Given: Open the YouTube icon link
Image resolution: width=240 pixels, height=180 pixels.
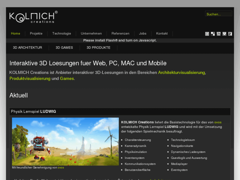Looking at the screenshot, I should point(219,34).
